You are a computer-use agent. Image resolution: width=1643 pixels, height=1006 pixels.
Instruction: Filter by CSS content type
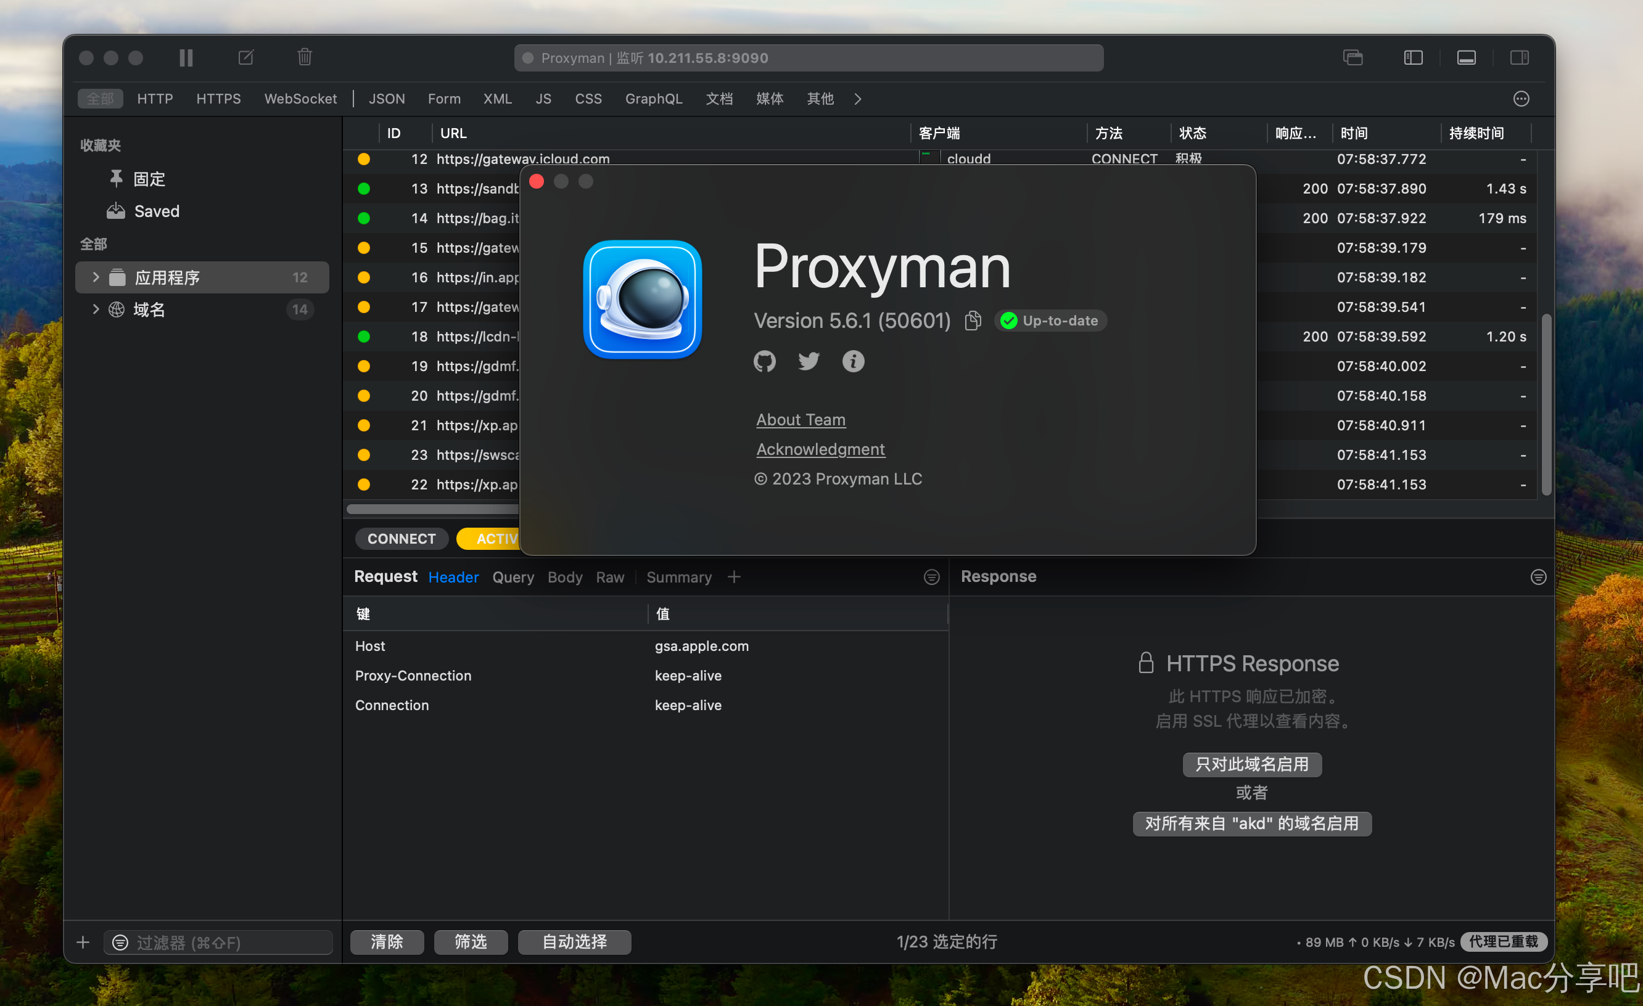click(588, 99)
